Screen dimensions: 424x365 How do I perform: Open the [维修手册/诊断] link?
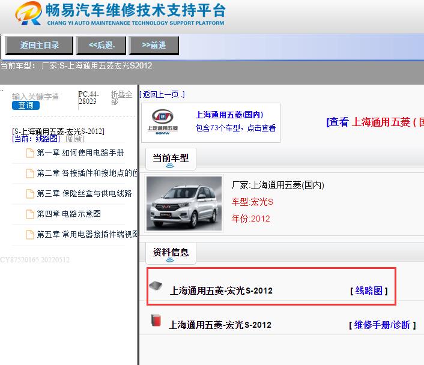pyautogui.click(x=383, y=325)
